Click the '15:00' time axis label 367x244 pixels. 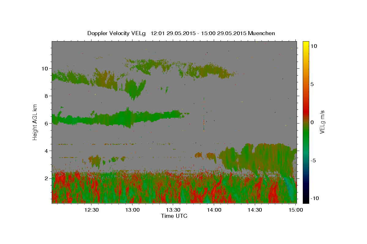pos(295,210)
